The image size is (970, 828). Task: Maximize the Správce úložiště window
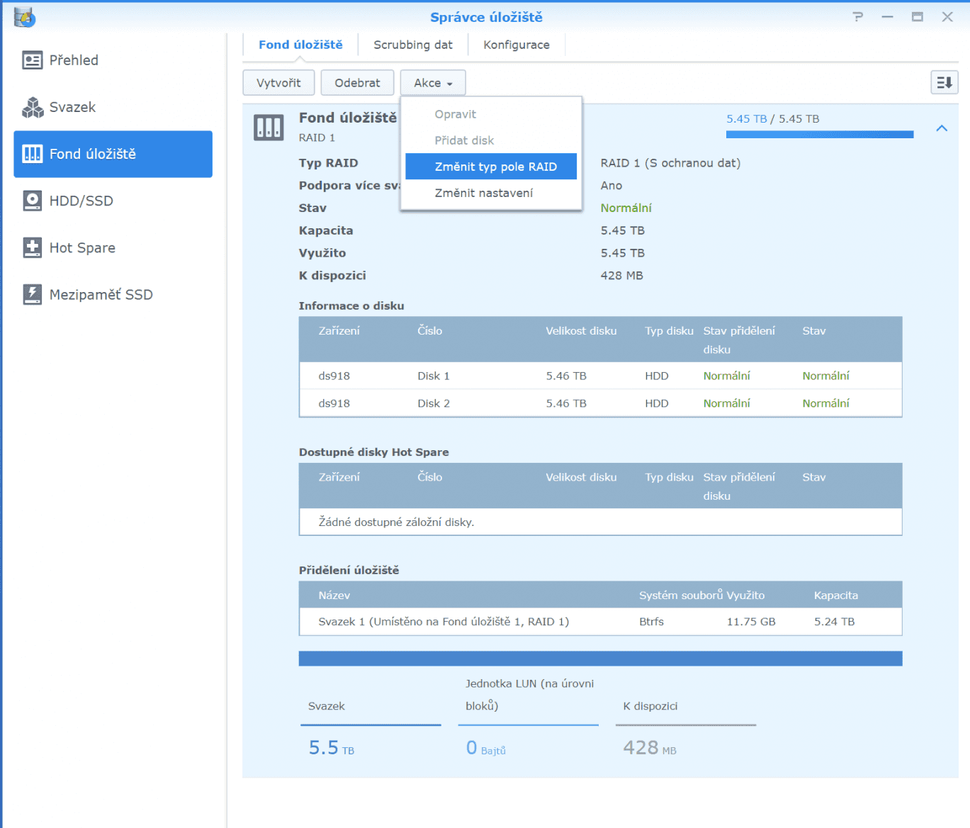tap(917, 16)
